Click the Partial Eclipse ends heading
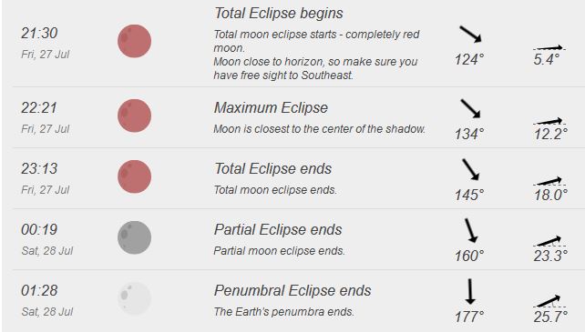This screenshot has height=332, width=585. coord(278,229)
